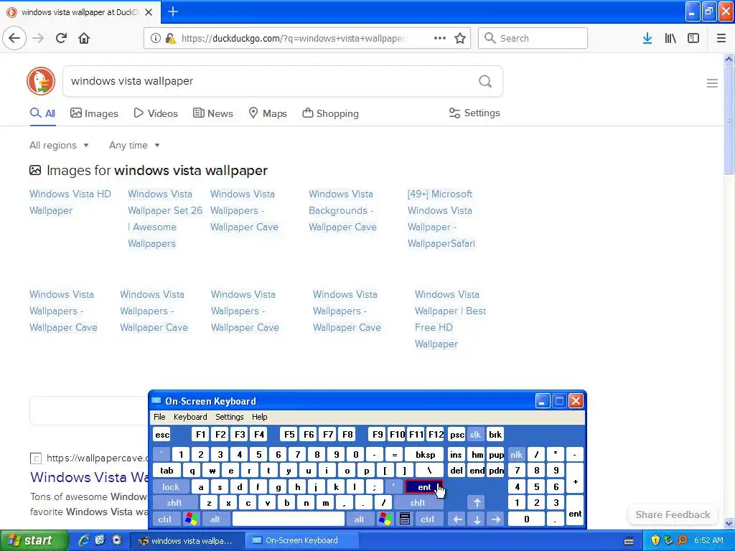Click the Share Feedback button
The width and height of the screenshot is (735, 551).
pos(673,514)
